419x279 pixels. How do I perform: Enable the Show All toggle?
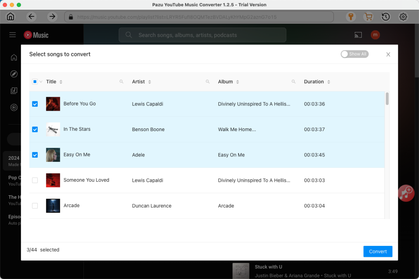tap(354, 54)
